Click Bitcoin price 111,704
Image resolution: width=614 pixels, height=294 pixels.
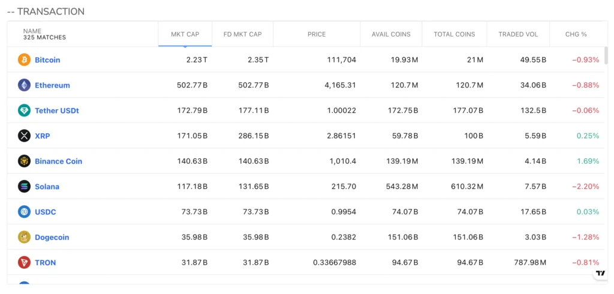point(341,60)
